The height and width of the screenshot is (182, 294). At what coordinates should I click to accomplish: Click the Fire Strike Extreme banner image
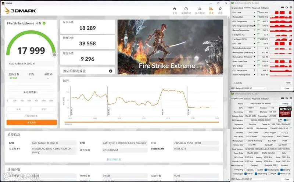point(171,47)
